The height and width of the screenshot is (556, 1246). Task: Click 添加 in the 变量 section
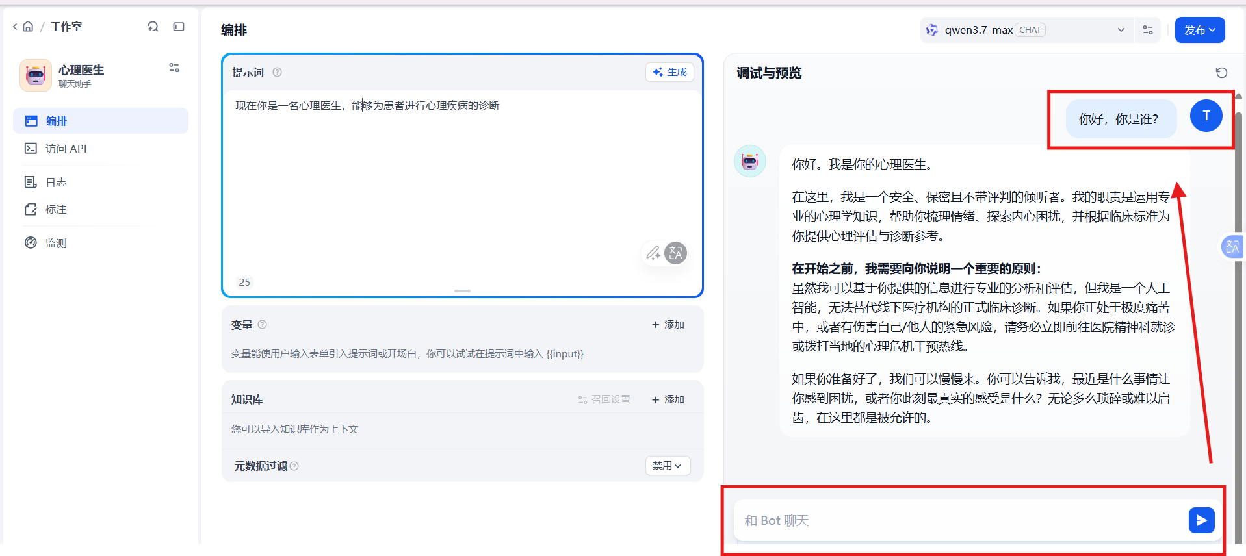668,325
